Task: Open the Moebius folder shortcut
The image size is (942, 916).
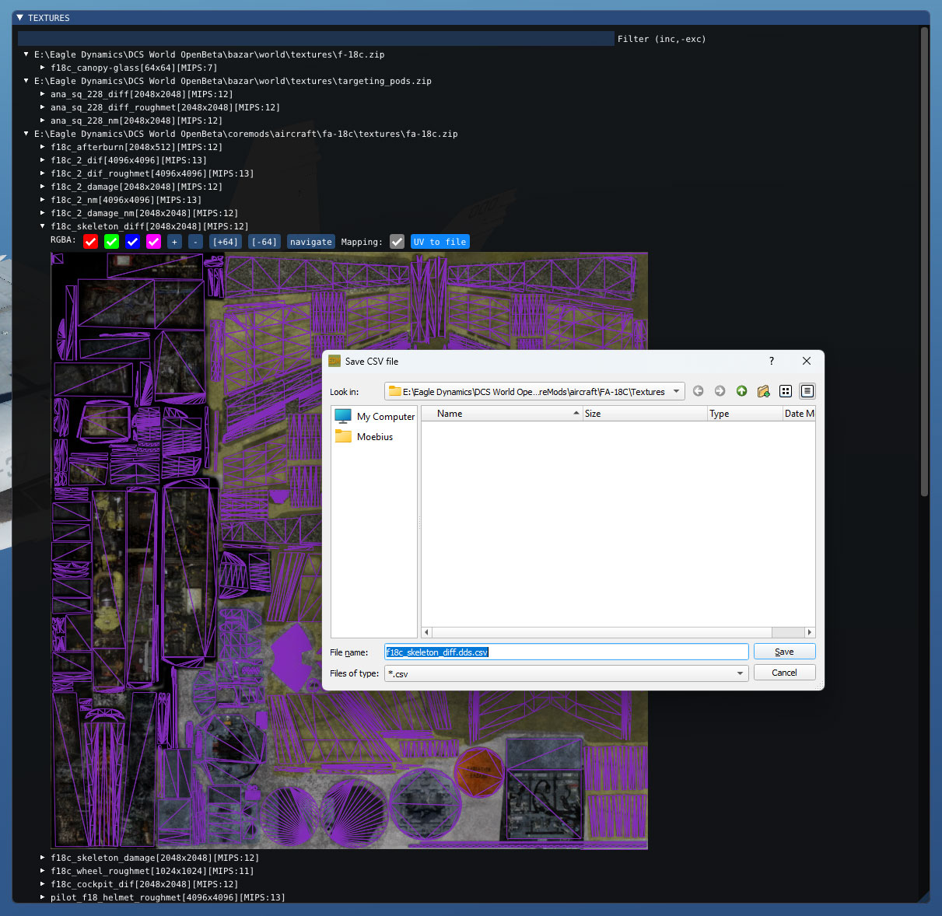Action: click(x=374, y=437)
